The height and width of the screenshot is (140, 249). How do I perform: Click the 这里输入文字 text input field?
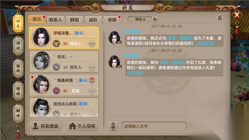(x=154, y=126)
